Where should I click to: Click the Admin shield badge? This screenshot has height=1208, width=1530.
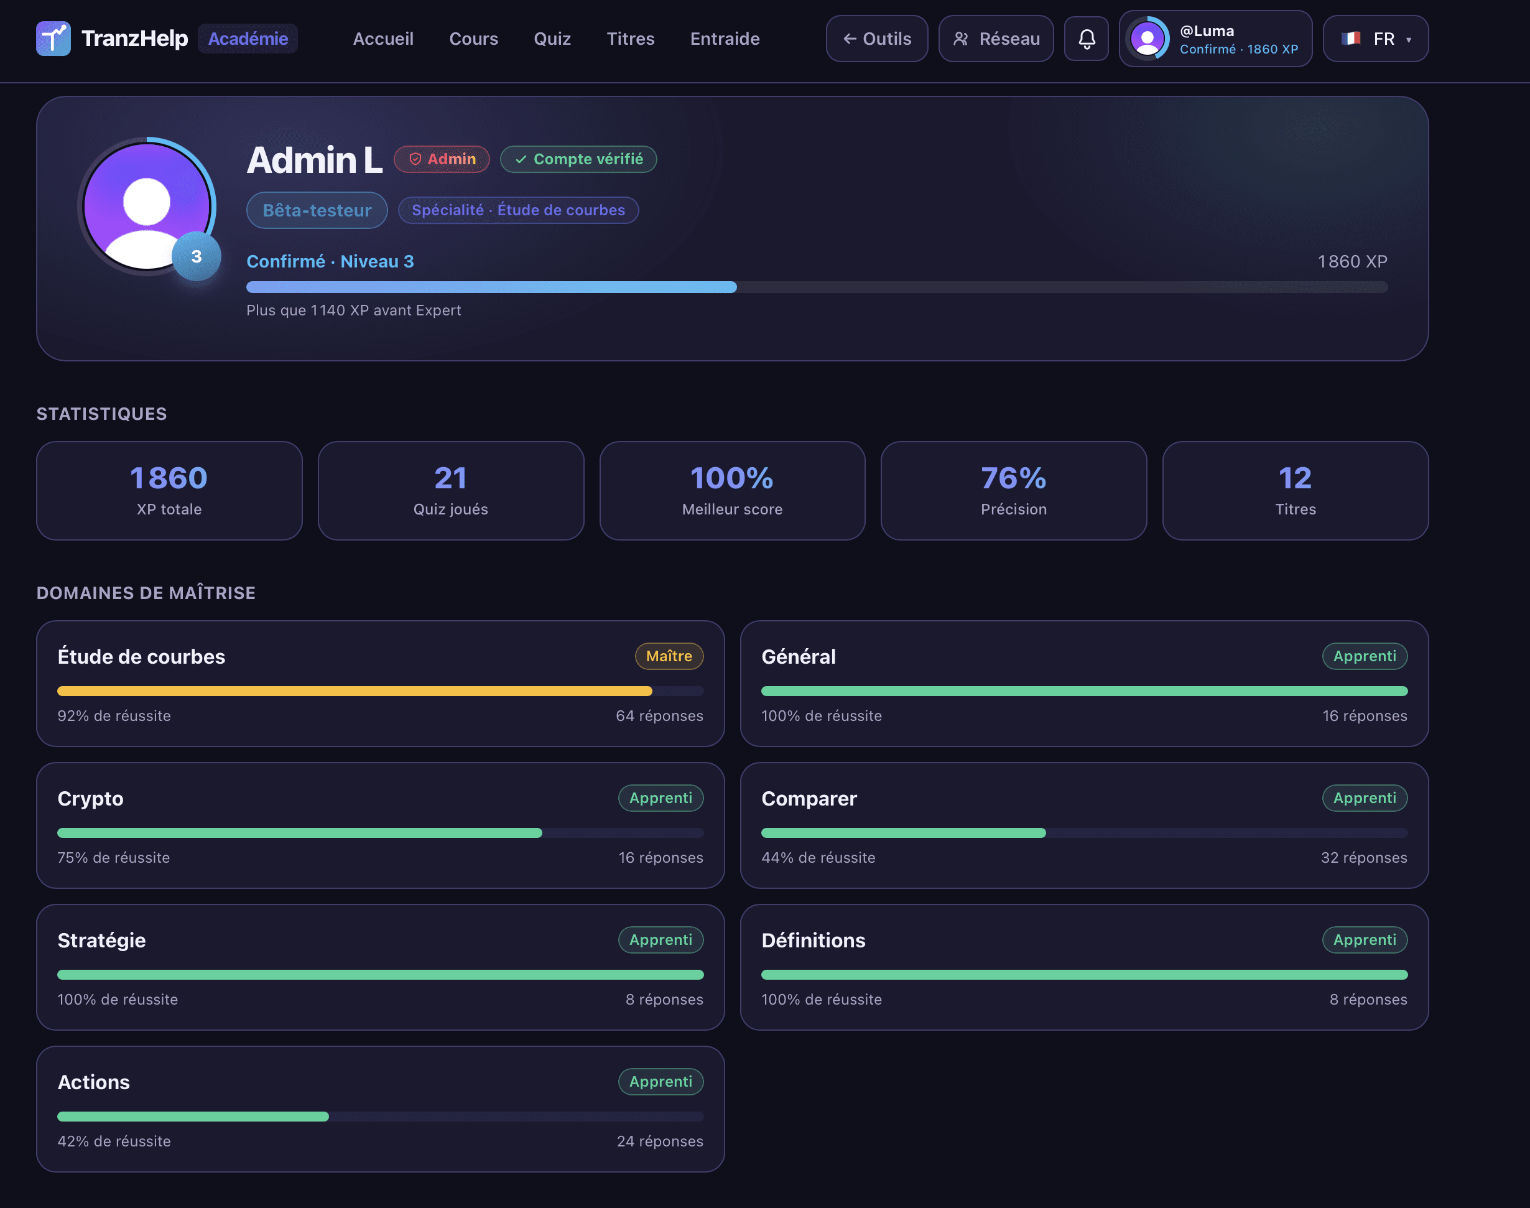pos(442,159)
